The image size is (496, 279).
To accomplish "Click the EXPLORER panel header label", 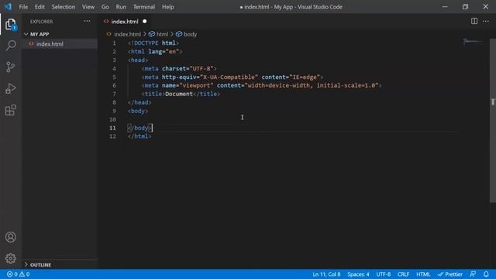I will coord(41,22).
